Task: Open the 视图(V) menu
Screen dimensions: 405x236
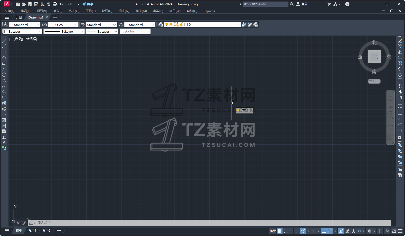Action: point(42,11)
